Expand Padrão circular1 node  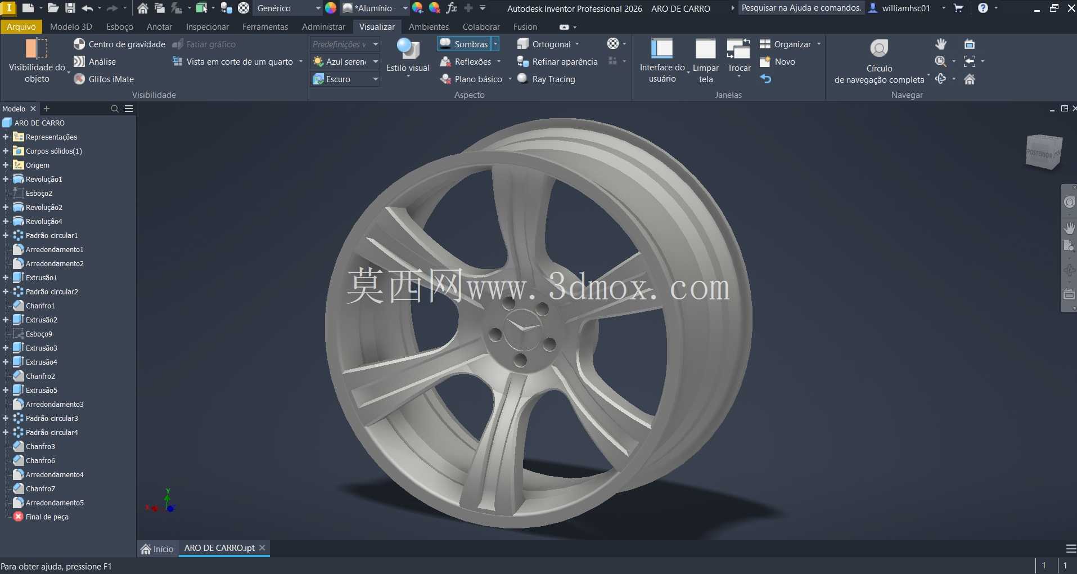pos(6,235)
